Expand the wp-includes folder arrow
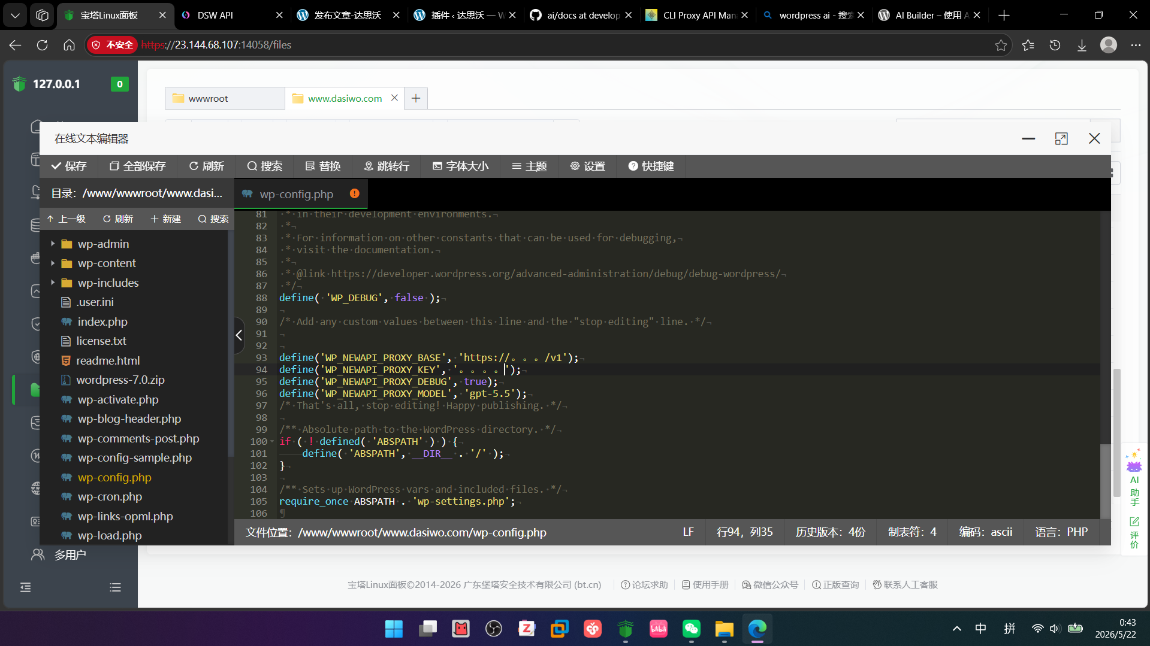The width and height of the screenshot is (1150, 646). coord(53,283)
